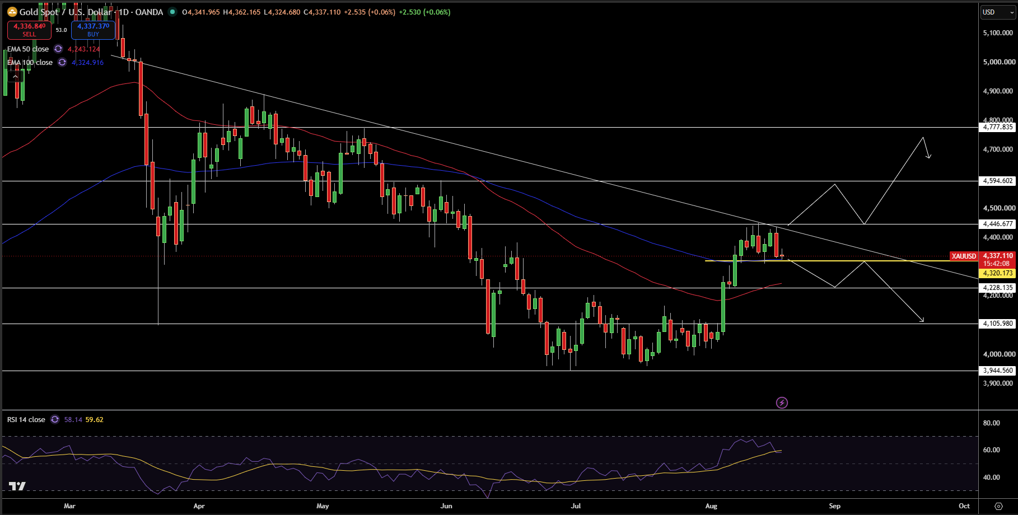
Task: Click the 53.0 spread value
Action: (x=61, y=30)
